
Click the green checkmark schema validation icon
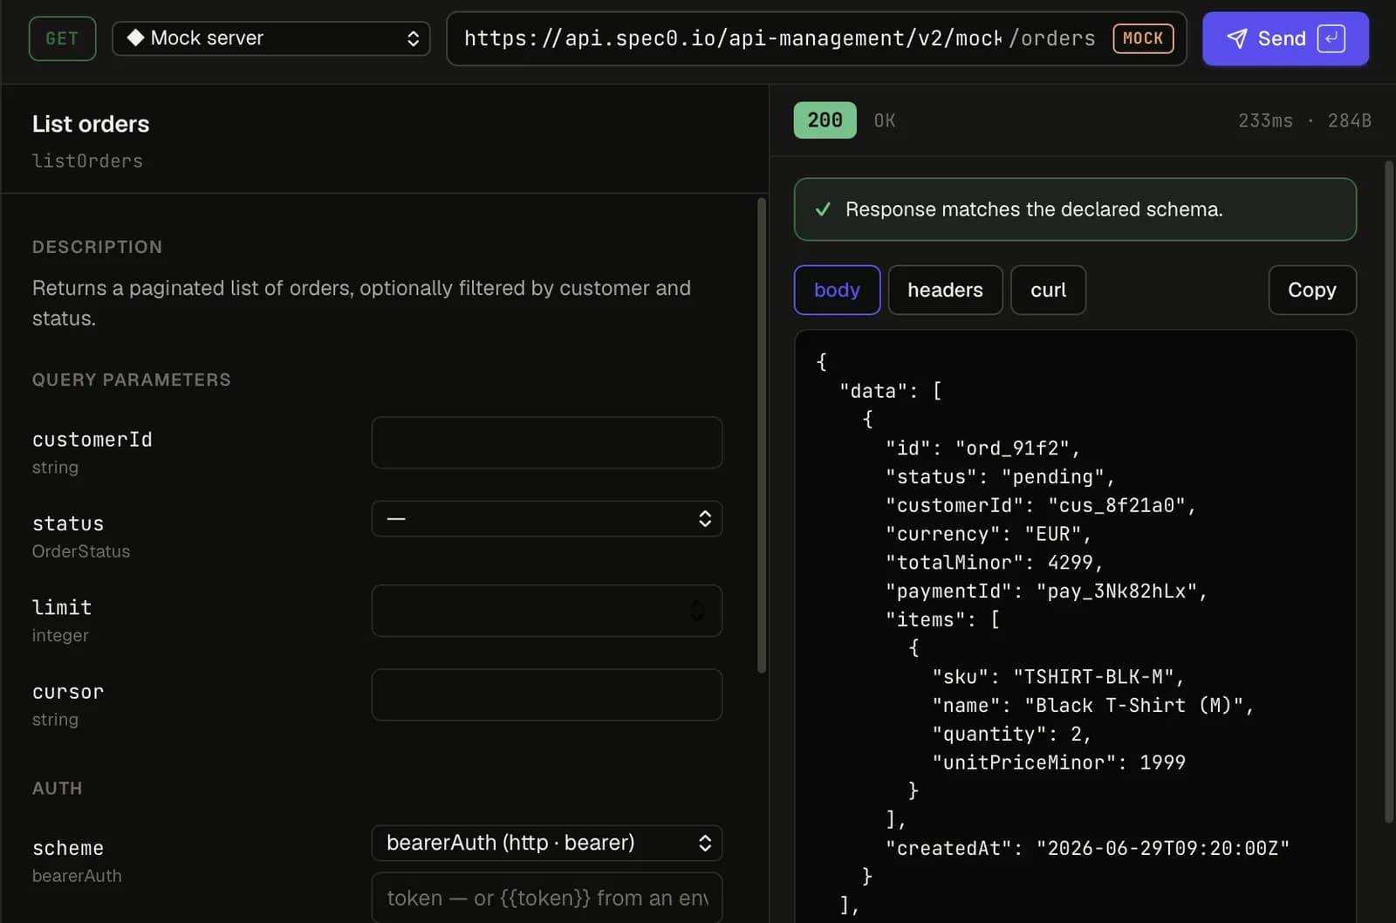822,209
